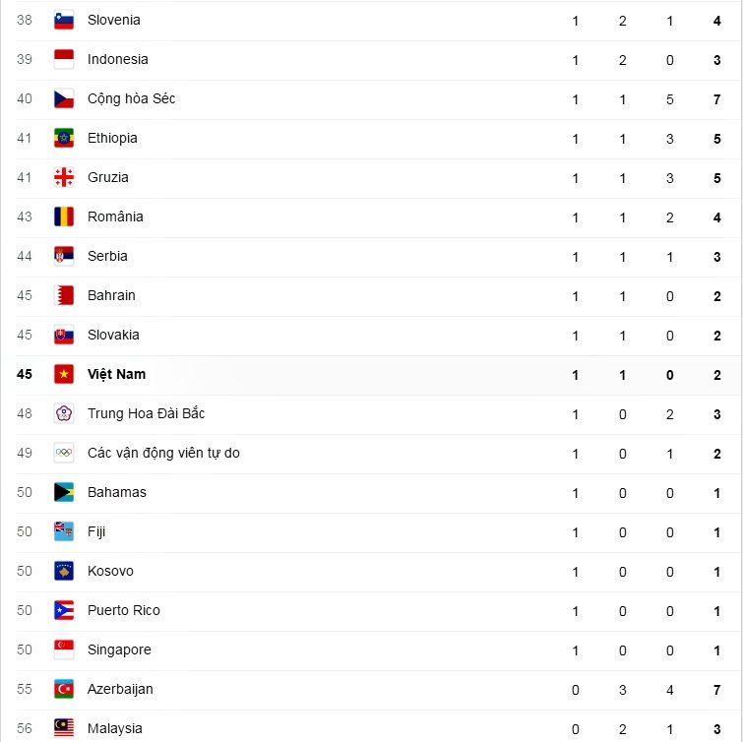Click the Ethiopia flag icon
The width and height of the screenshot is (743, 742).
[64, 138]
